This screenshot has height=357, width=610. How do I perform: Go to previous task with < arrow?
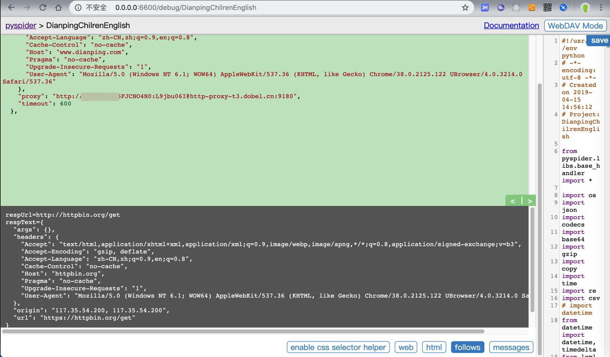pos(512,201)
